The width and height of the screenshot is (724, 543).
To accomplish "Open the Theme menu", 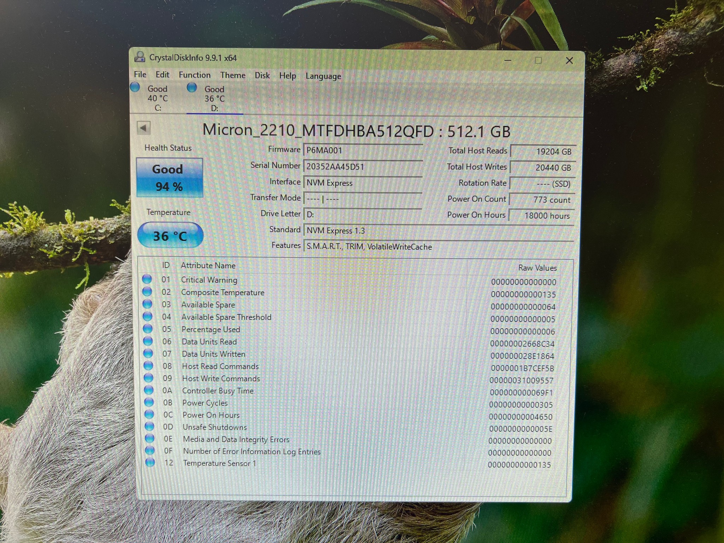I will (x=233, y=75).
